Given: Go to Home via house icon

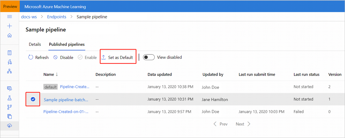Looking at the screenshot, I should 9,36.
